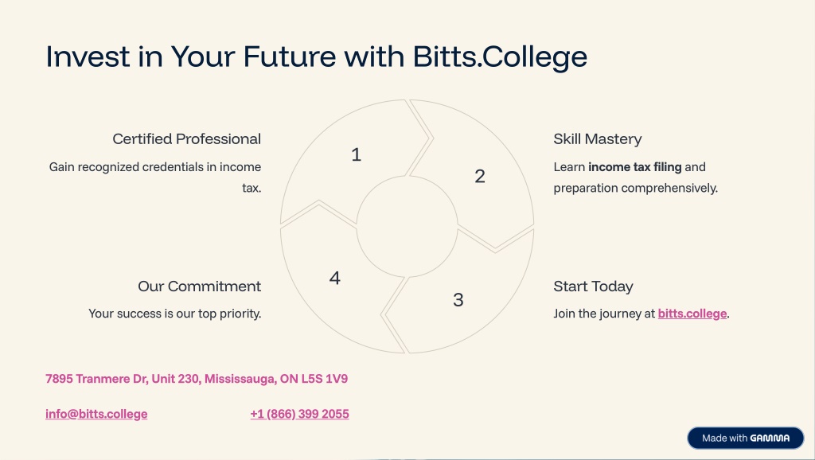Select the Start Today heading

point(593,287)
